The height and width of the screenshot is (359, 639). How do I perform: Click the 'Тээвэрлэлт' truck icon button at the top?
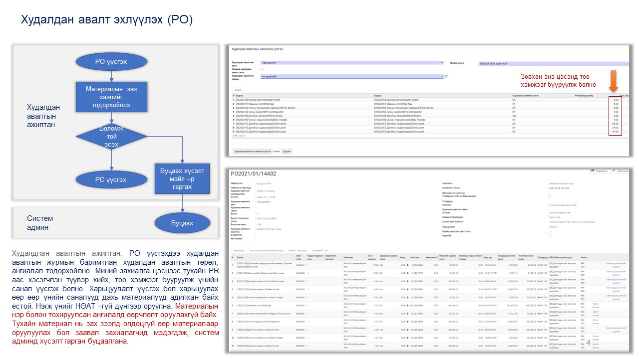(599, 171)
